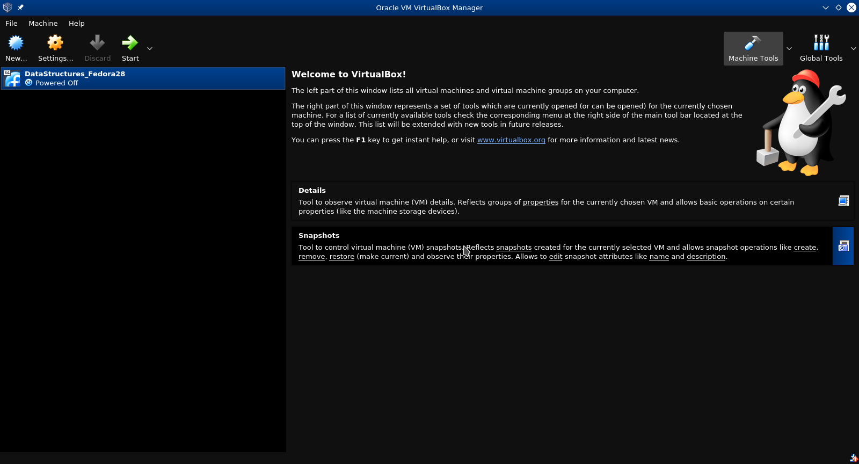
Task: Click the 'properties' link in Details description
Action: 540,202
